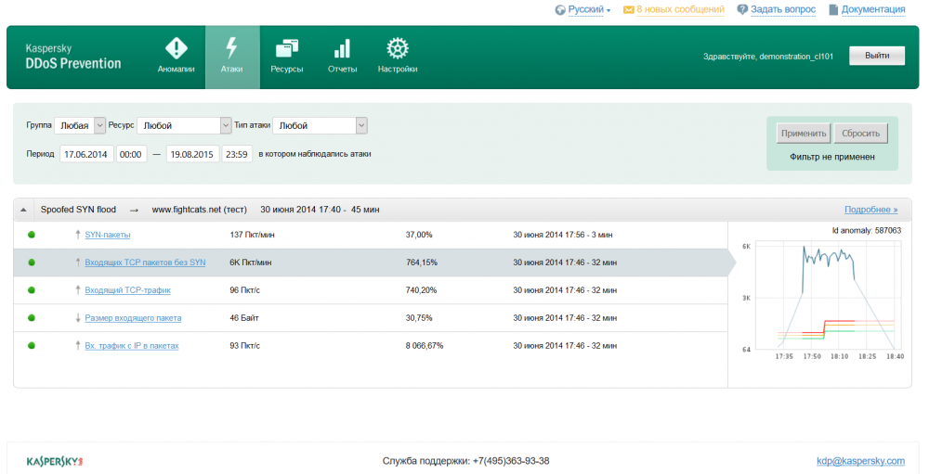929x474 pixels.
Task: Open the Anomalies (Аномалии) section icon
Action: pyautogui.click(x=176, y=49)
